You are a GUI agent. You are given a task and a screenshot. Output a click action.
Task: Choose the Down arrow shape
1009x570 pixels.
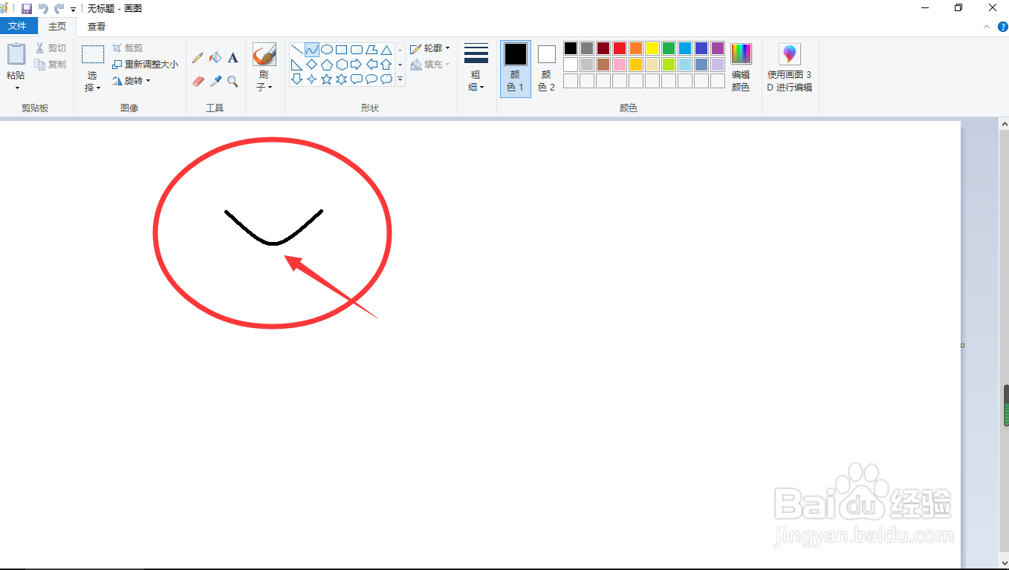296,79
